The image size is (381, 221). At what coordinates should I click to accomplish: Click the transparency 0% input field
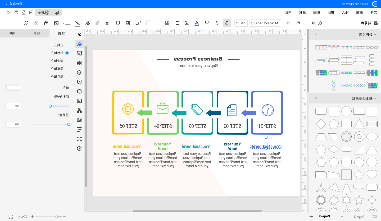pos(13,124)
